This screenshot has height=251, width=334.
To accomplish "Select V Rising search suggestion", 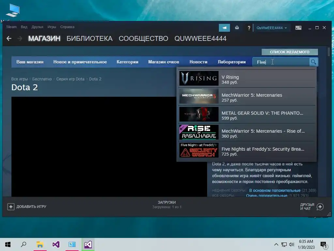I will (247, 78).
